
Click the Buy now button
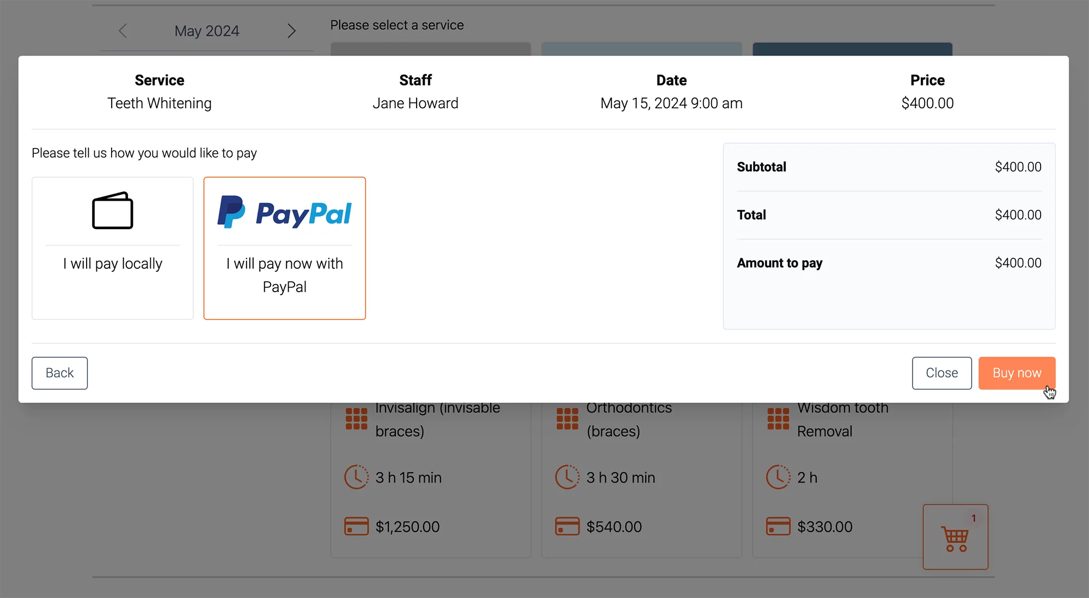pyautogui.click(x=1017, y=373)
